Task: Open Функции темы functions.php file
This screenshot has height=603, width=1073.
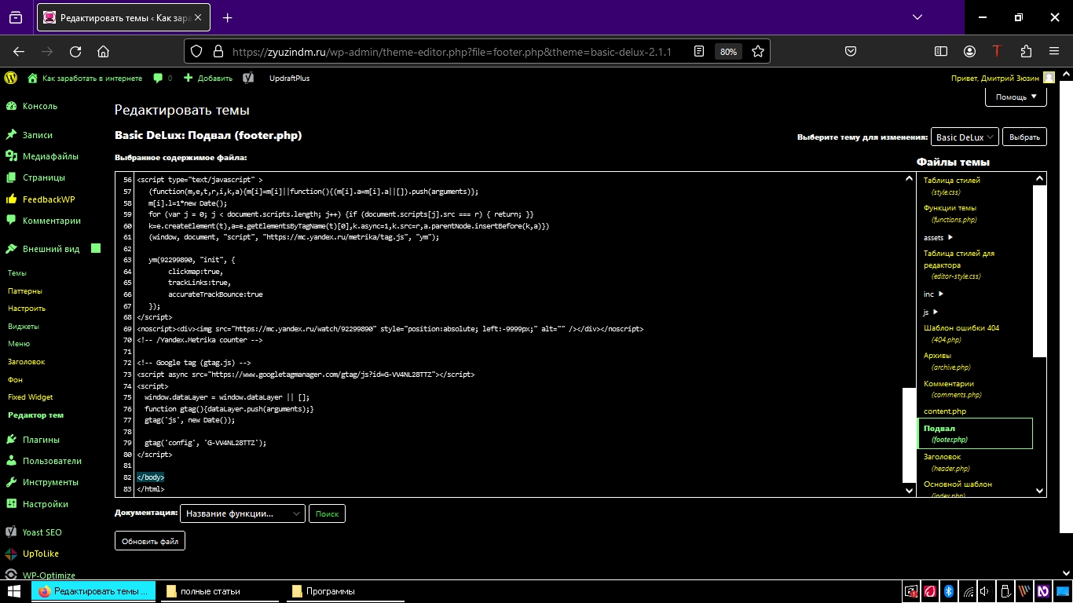Action: (x=950, y=214)
